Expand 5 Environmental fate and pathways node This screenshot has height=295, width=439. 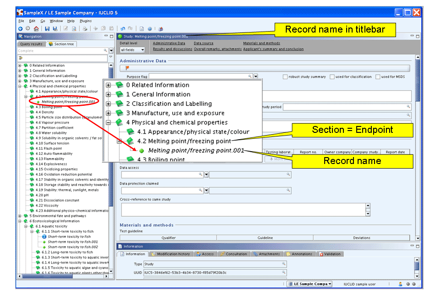pos(20,216)
